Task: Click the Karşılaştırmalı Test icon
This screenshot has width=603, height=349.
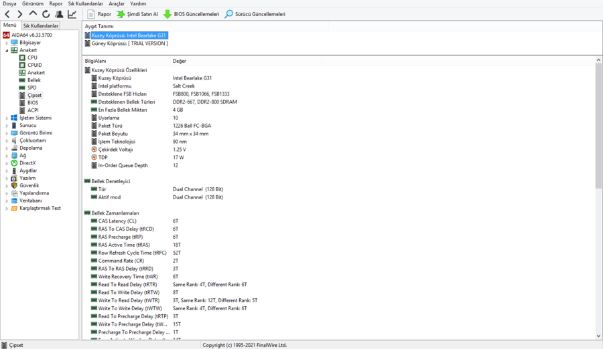Action: click(14, 208)
